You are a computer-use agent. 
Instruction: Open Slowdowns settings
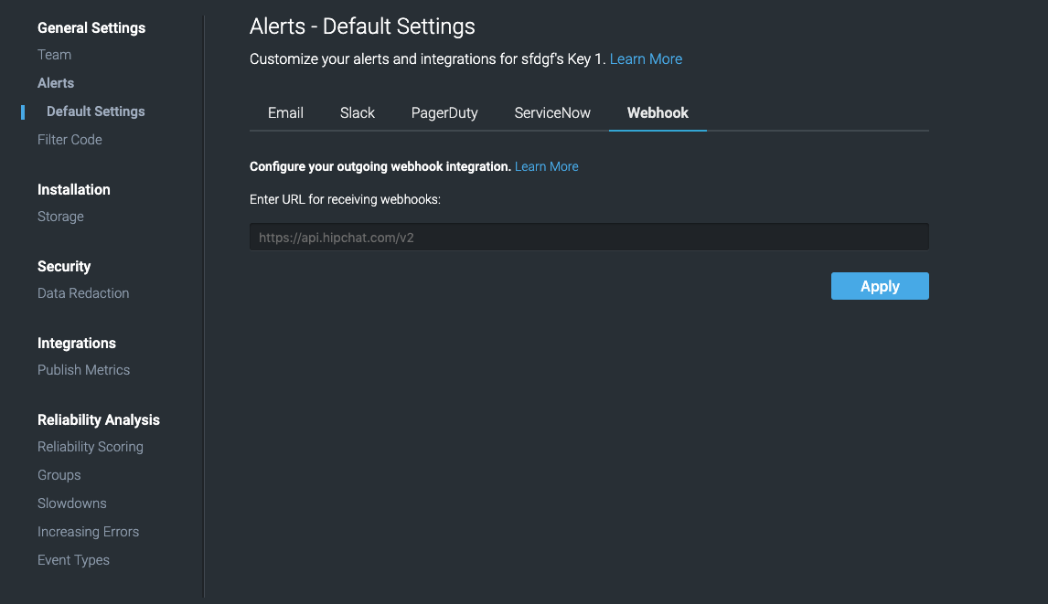point(71,503)
